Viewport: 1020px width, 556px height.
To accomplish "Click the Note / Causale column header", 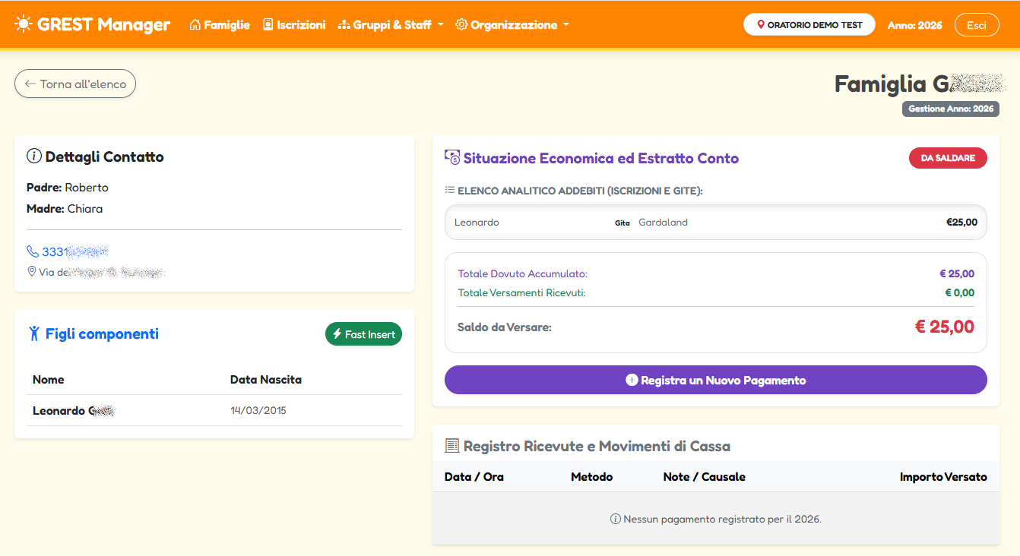I will 705,477.
